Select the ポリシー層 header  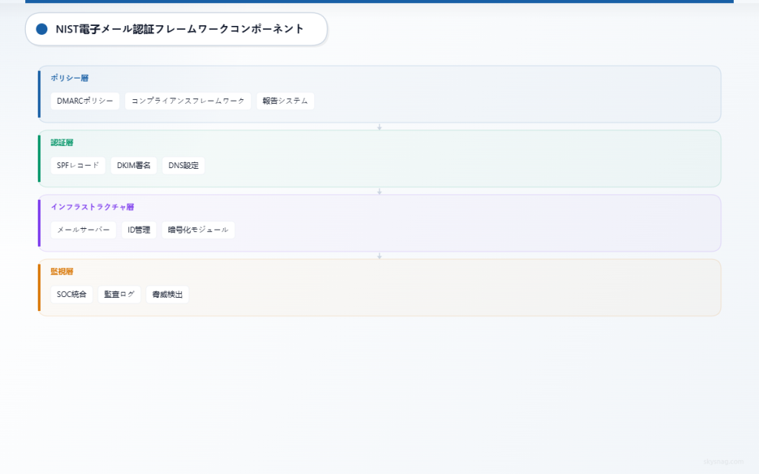pos(70,78)
